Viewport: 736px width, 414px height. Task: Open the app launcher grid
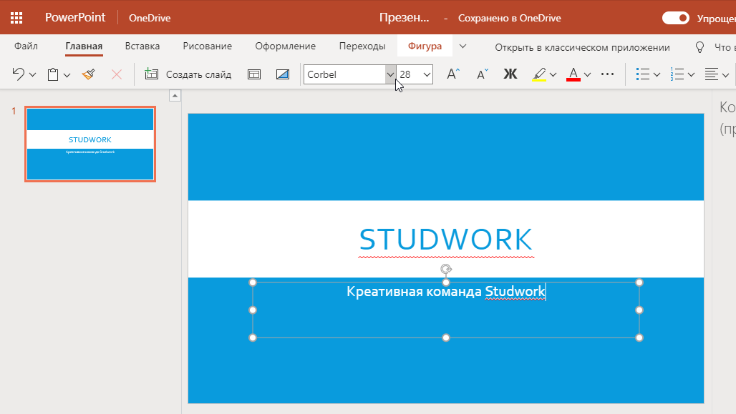[16, 18]
